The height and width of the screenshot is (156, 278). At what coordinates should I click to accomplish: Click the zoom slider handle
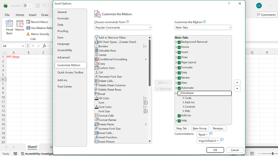pyautogui.click(x=272, y=154)
